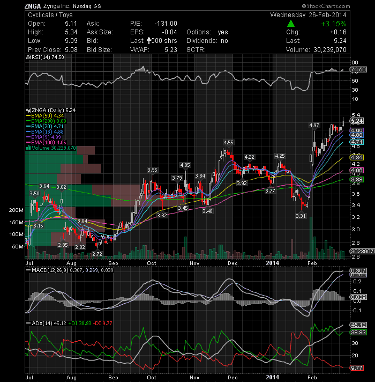Click header Volume value 30,239,070
375x382 pixels.
click(x=330, y=50)
